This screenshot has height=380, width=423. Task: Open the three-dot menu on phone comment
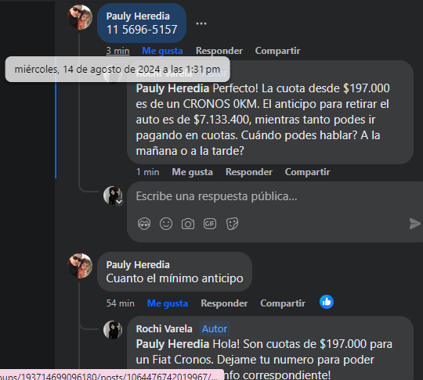201,23
